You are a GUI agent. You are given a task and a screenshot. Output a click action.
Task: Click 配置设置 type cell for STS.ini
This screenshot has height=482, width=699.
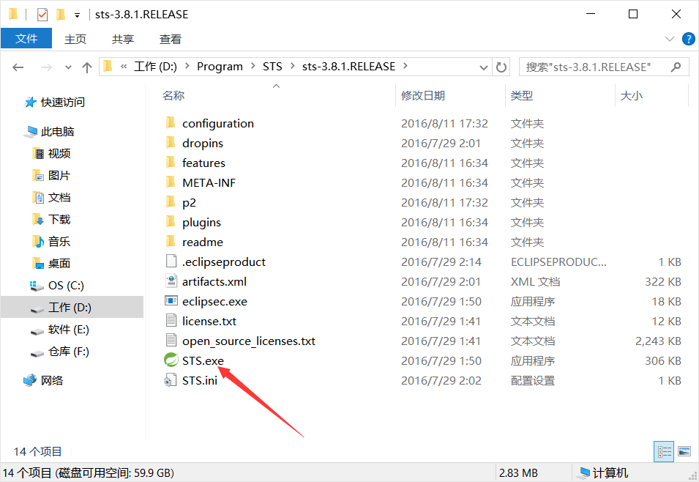(533, 380)
